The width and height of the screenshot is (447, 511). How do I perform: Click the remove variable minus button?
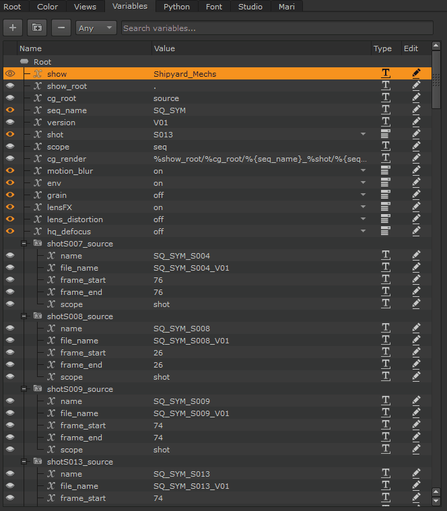[61, 28]
